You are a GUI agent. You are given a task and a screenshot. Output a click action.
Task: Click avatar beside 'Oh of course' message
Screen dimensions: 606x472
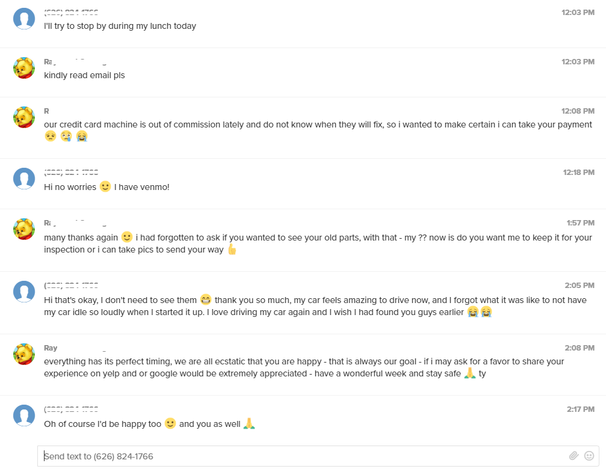click(x=24, y=415)
